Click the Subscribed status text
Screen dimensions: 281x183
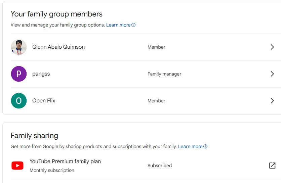click(x=160, y=166)
